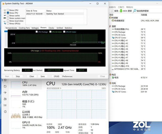This screenshot has width=162, height=134.
Task: Click driver update (驱动程序更新) magnifier icon
Action: (x=134, y=11)
